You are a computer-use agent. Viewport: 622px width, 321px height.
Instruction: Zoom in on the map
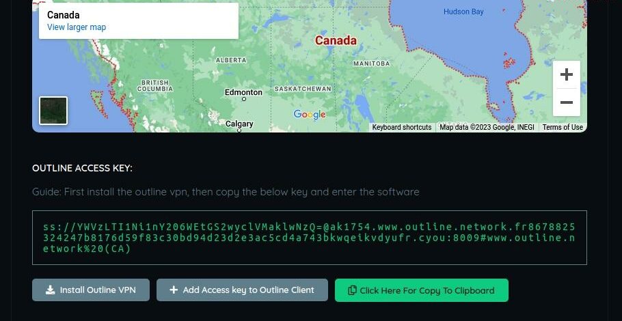pos(567,74)
